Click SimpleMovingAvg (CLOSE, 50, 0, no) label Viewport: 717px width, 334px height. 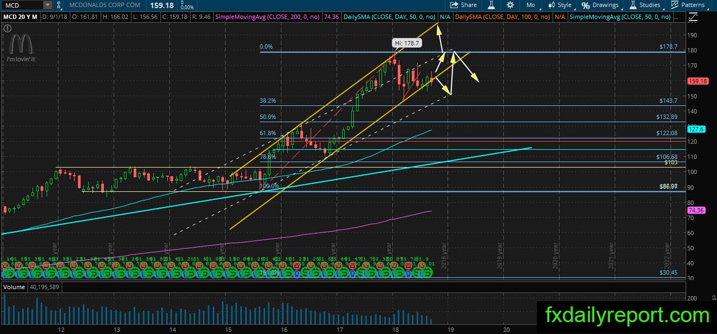pos(621,17)
